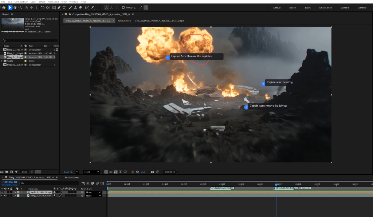373x217 pixels.
Task: Select the Hand tool
Action: tap(15, 8)
